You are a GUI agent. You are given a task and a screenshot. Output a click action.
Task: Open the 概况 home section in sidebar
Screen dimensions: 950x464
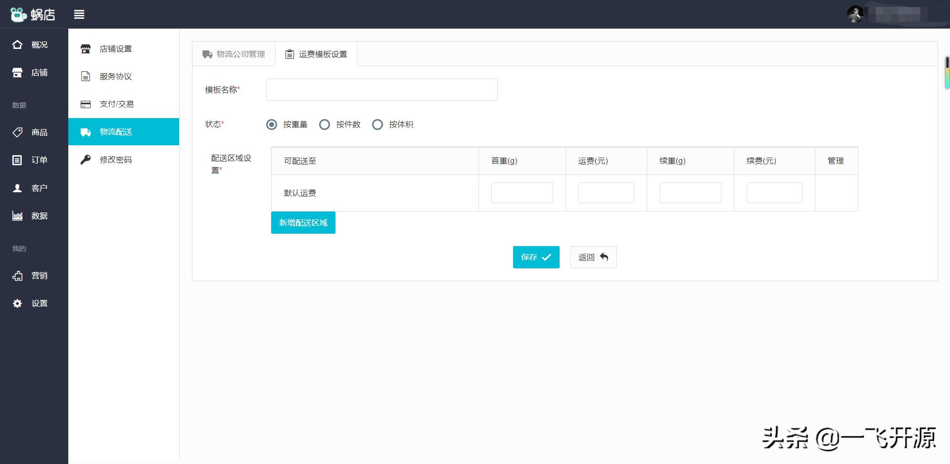(x=17, y=44)
